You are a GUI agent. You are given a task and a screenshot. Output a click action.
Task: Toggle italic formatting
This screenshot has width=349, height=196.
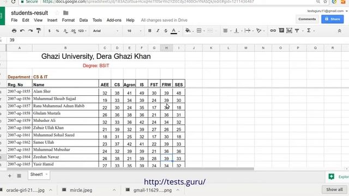pos(158,30)
